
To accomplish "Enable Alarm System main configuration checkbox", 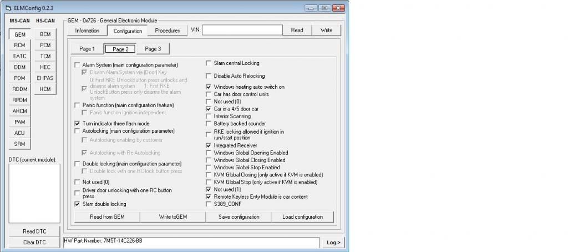I will [78, 65].
